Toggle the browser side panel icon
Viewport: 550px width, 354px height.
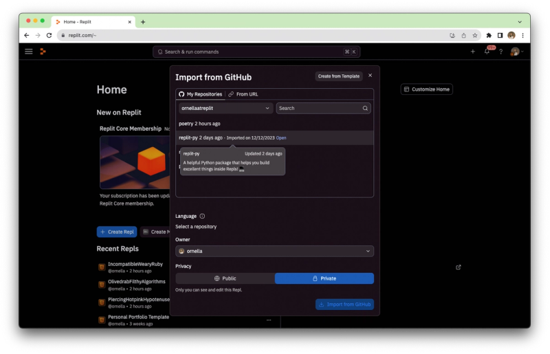[500, 35]
